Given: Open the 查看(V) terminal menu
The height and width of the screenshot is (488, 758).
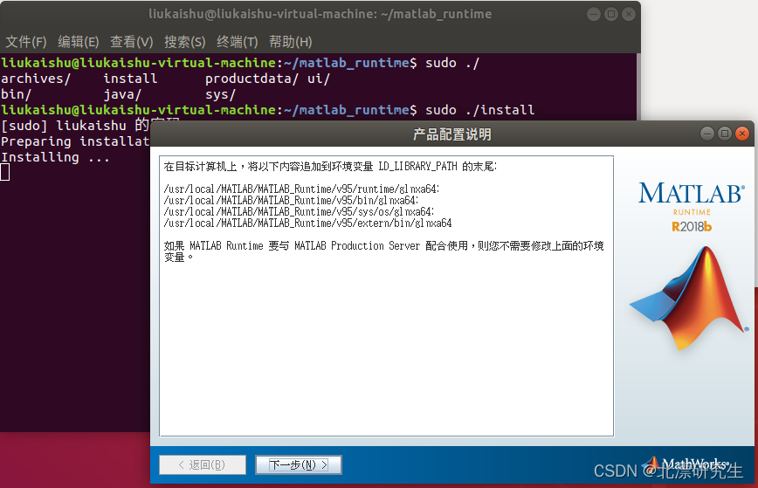Looking at the screenshot, I should click(132, 42).
